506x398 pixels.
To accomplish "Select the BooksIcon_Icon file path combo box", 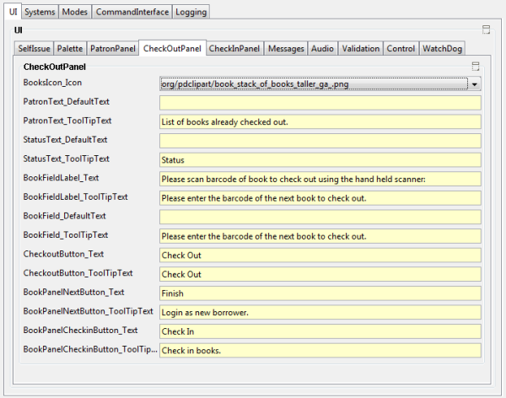I will [x=313, y=84].
